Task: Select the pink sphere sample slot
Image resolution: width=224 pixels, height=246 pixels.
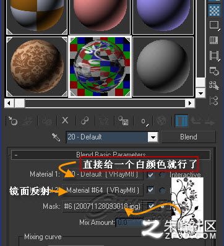Action: [100, 17]
